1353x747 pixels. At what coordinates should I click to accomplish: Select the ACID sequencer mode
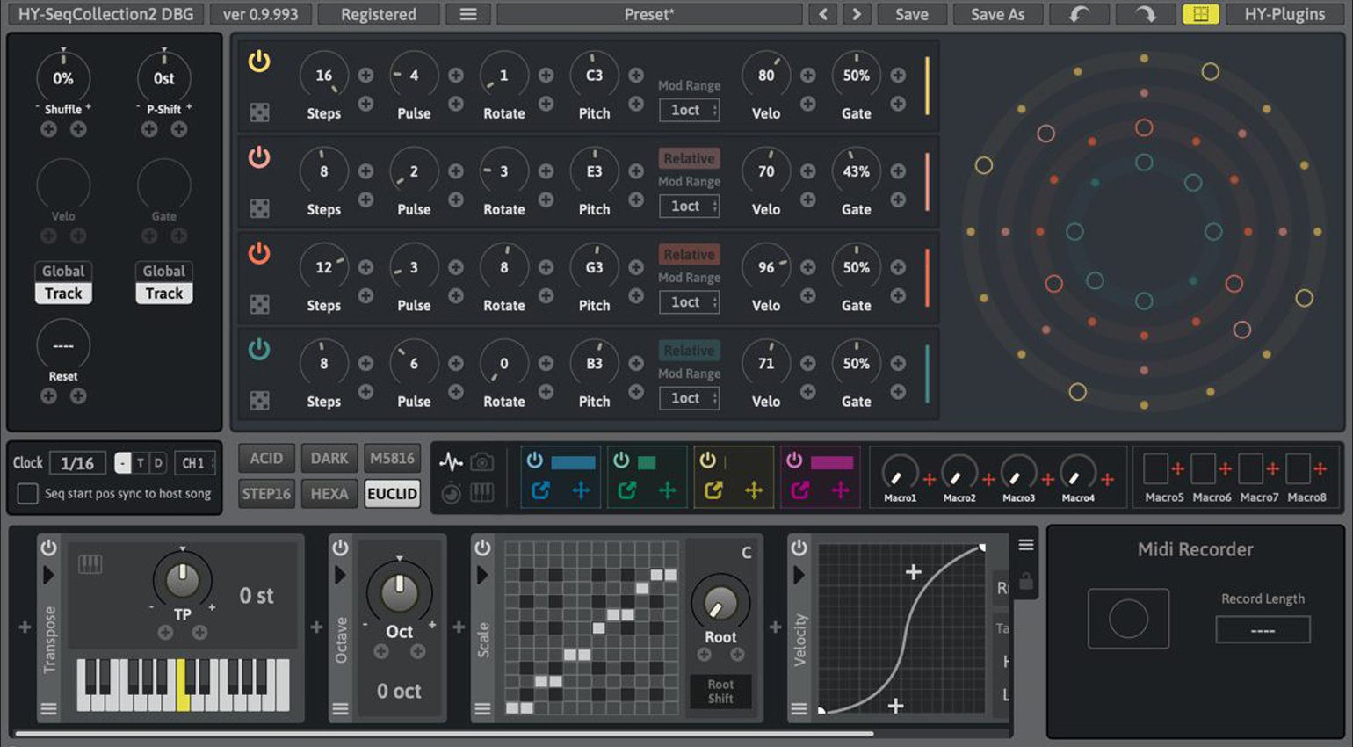point(265,458)
